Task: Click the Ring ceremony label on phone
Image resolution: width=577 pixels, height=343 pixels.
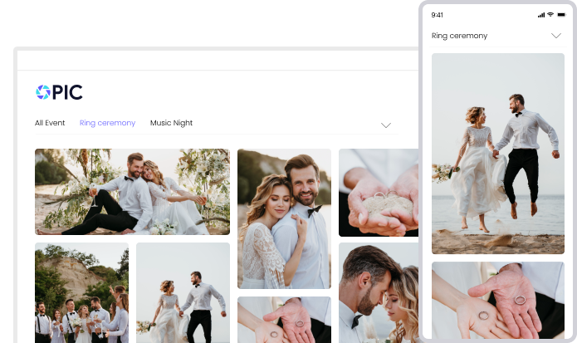Action: 459,36
